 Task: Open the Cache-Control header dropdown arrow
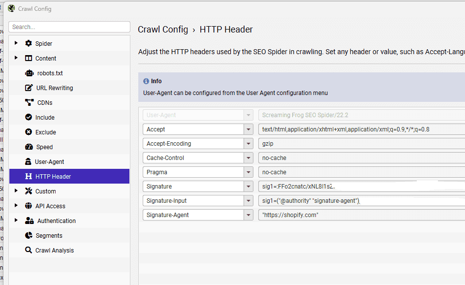coord(248,158)
